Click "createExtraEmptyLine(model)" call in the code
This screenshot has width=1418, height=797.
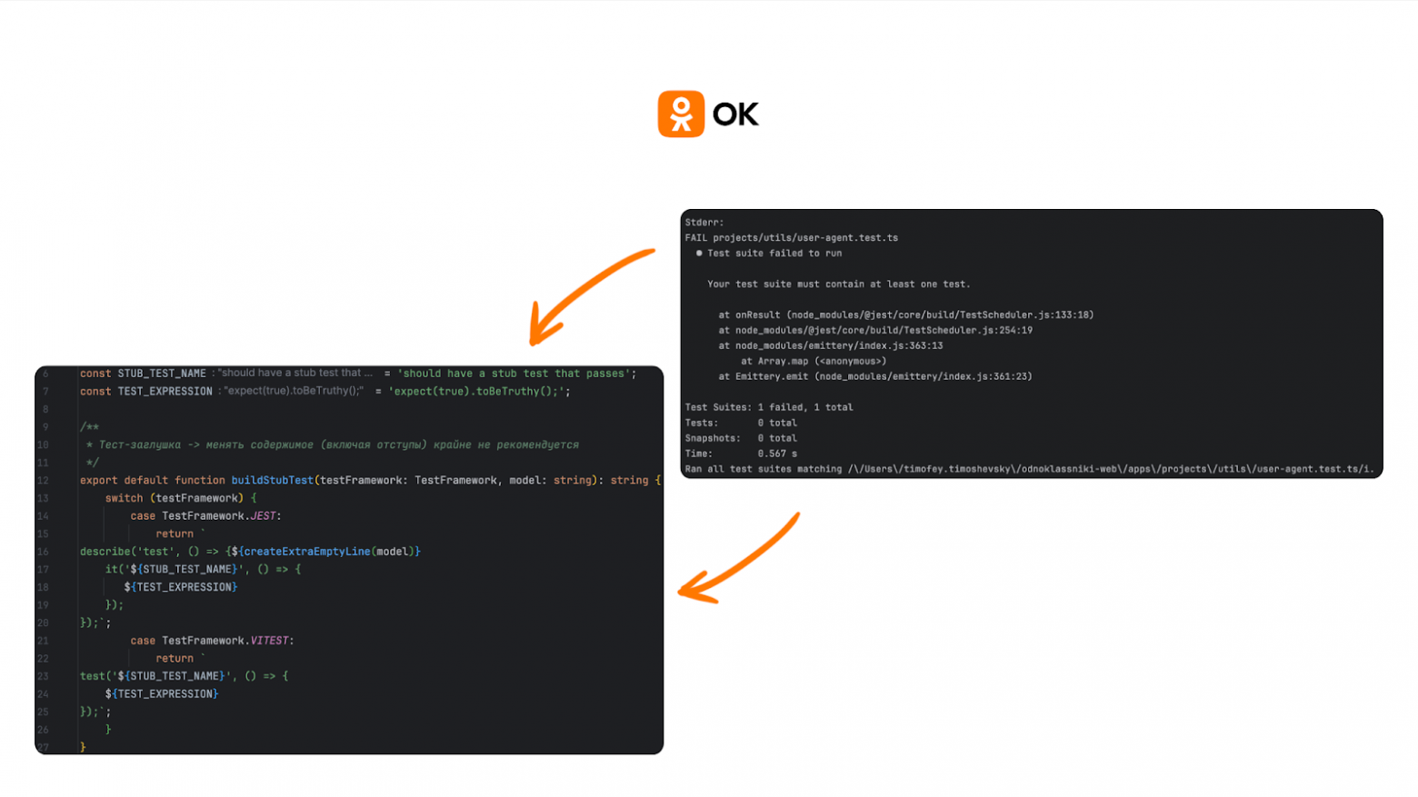click(329, 552)
